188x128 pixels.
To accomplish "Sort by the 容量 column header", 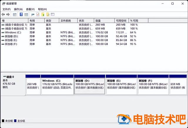I will point(104,21).
